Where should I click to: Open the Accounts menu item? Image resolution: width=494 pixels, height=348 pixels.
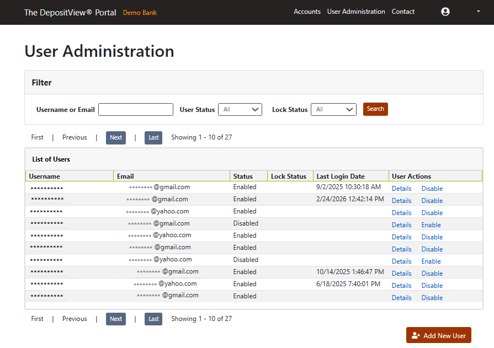(307, 12)
